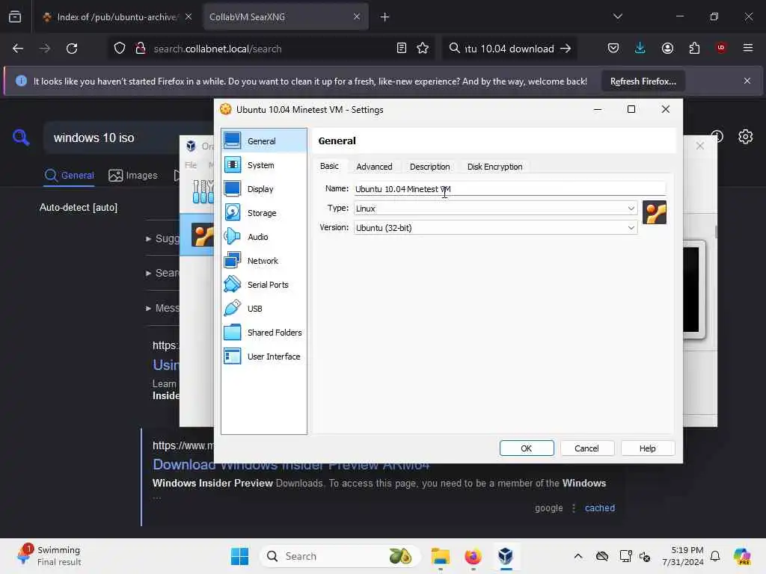Image resolution: width=766 pixels, height=574 pixels.
Task: Select the General settings category
Action: click(x=264, y=141)
